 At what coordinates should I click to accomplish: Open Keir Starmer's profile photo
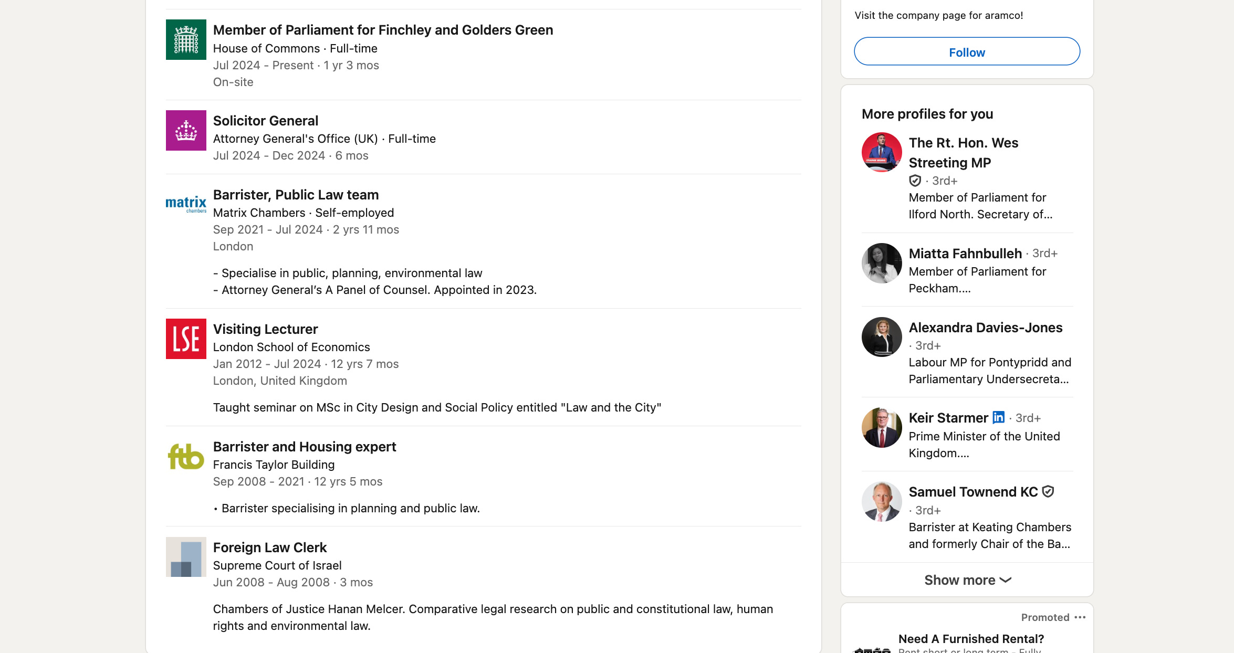882,427
